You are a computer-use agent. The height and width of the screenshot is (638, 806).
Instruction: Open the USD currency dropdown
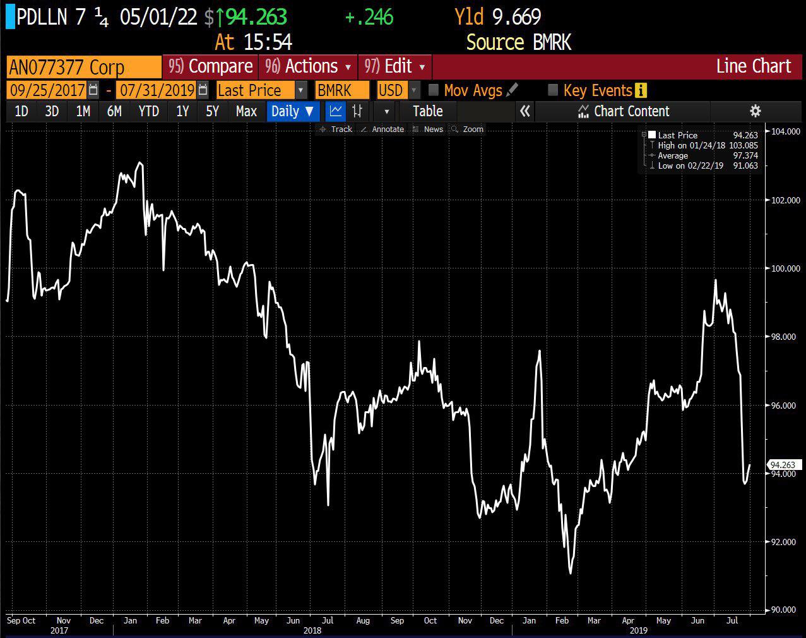point(414,90)
